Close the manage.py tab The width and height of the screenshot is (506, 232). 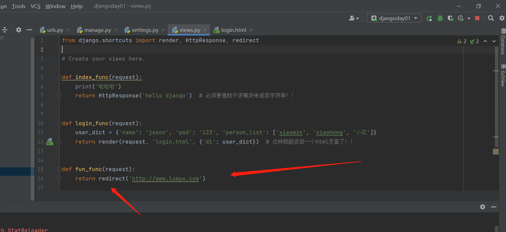pos(116,30)
